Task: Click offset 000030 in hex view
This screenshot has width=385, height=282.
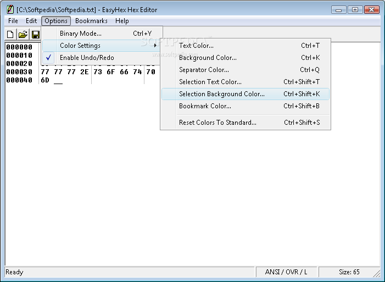Action: point(19,72)
